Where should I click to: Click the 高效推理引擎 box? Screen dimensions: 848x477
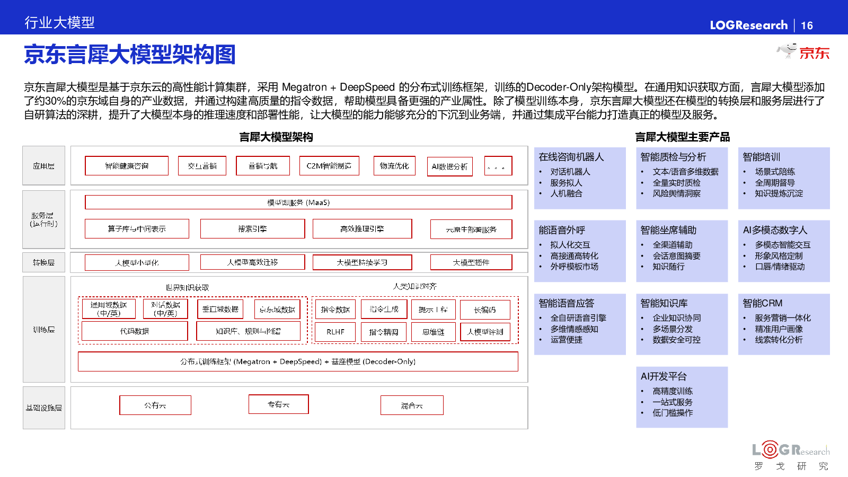tap(362, 228)
